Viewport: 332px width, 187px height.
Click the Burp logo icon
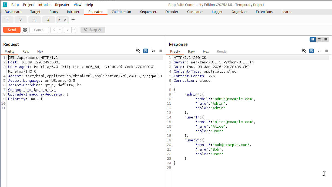coord(5,5)
